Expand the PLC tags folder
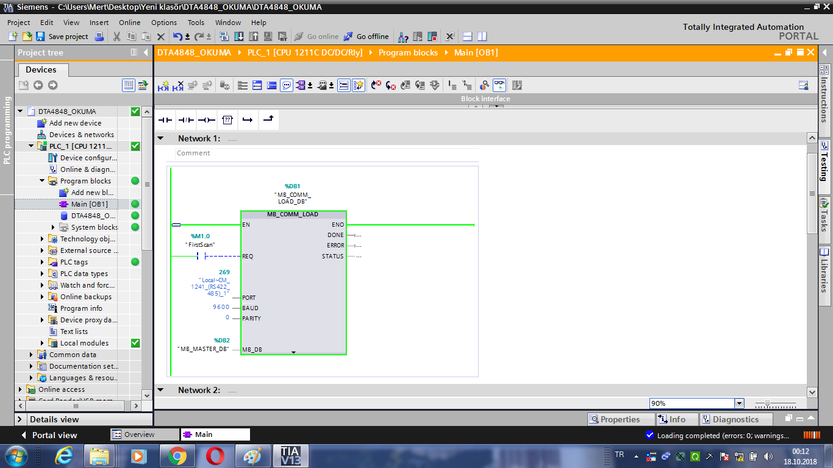Viewport: 833px width, 468px height. click(42, 262)
